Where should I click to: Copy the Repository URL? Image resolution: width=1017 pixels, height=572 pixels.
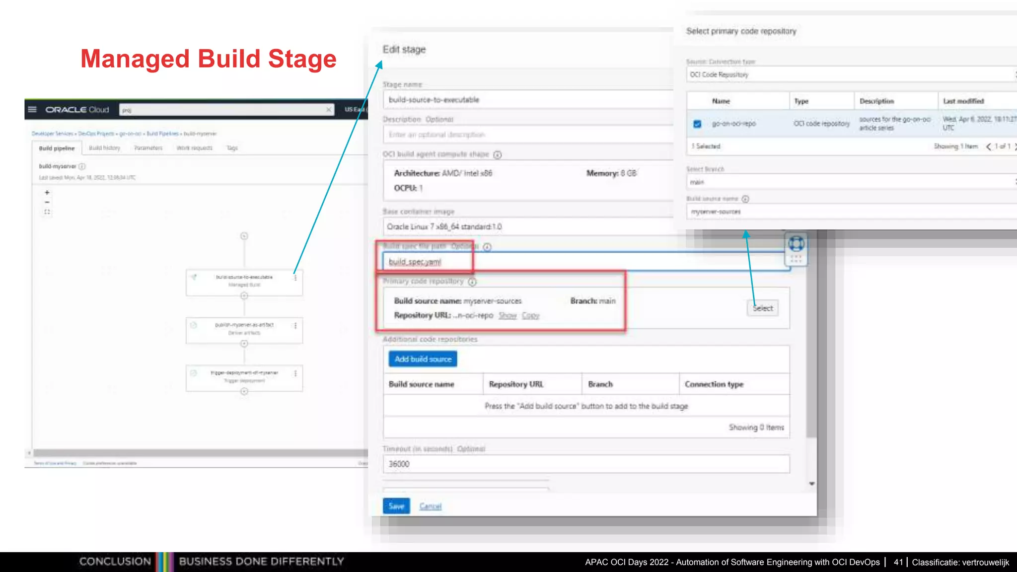coord(530,316)
